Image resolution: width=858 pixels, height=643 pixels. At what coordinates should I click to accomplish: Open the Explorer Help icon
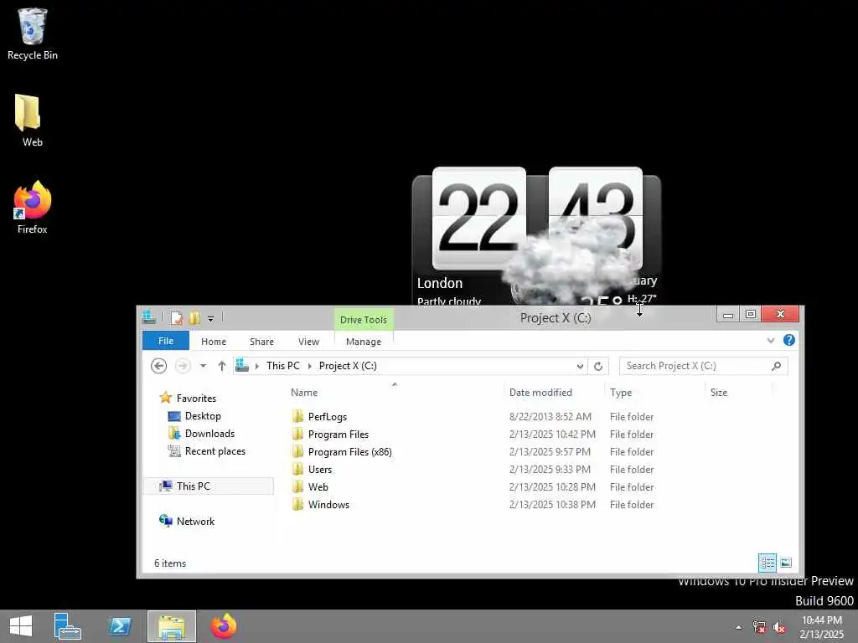click(789, 340)
